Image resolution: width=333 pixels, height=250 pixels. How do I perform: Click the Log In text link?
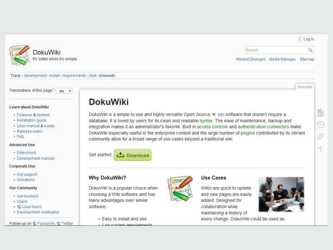click(308, 39)
